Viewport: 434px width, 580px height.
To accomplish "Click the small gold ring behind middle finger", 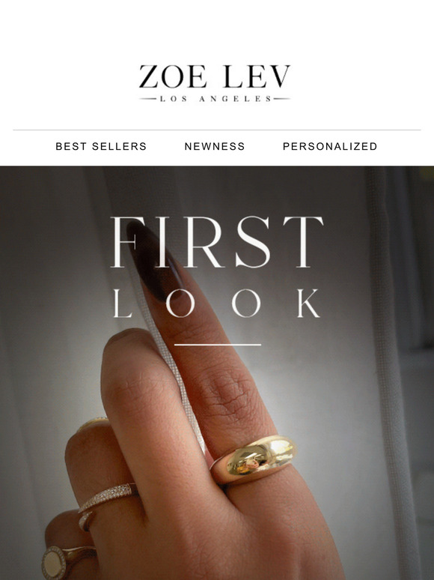I will click(93, 423).
